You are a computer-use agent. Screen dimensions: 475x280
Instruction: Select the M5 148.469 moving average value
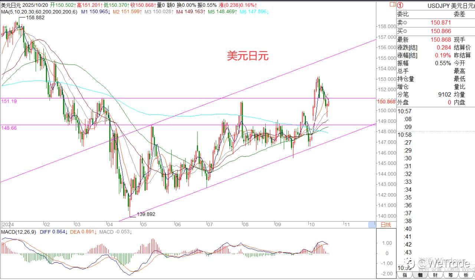[x=223, y=12]
